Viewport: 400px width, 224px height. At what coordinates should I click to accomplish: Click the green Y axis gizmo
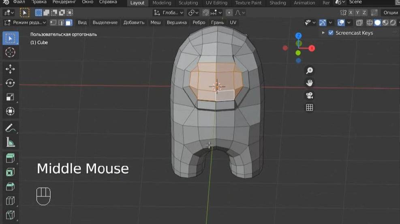298,53
